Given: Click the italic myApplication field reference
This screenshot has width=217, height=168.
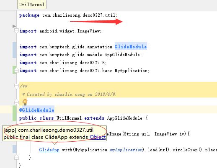Looking at the screenshot, I should point(126,150).
